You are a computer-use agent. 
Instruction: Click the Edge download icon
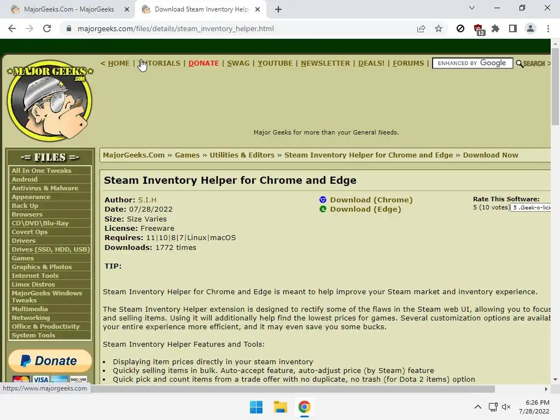(x=323, y=209)
